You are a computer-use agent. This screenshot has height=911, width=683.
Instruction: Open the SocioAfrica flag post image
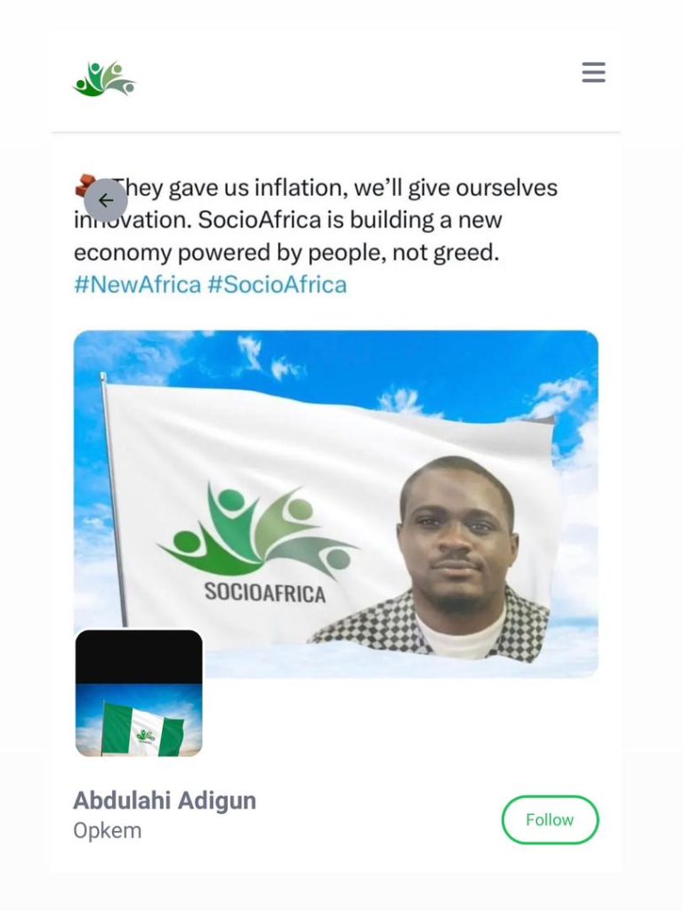(x=335, y=504)
